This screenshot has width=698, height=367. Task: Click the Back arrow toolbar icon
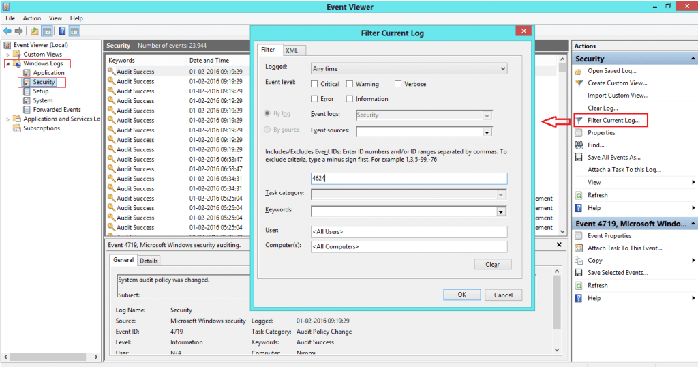point(7,31)
